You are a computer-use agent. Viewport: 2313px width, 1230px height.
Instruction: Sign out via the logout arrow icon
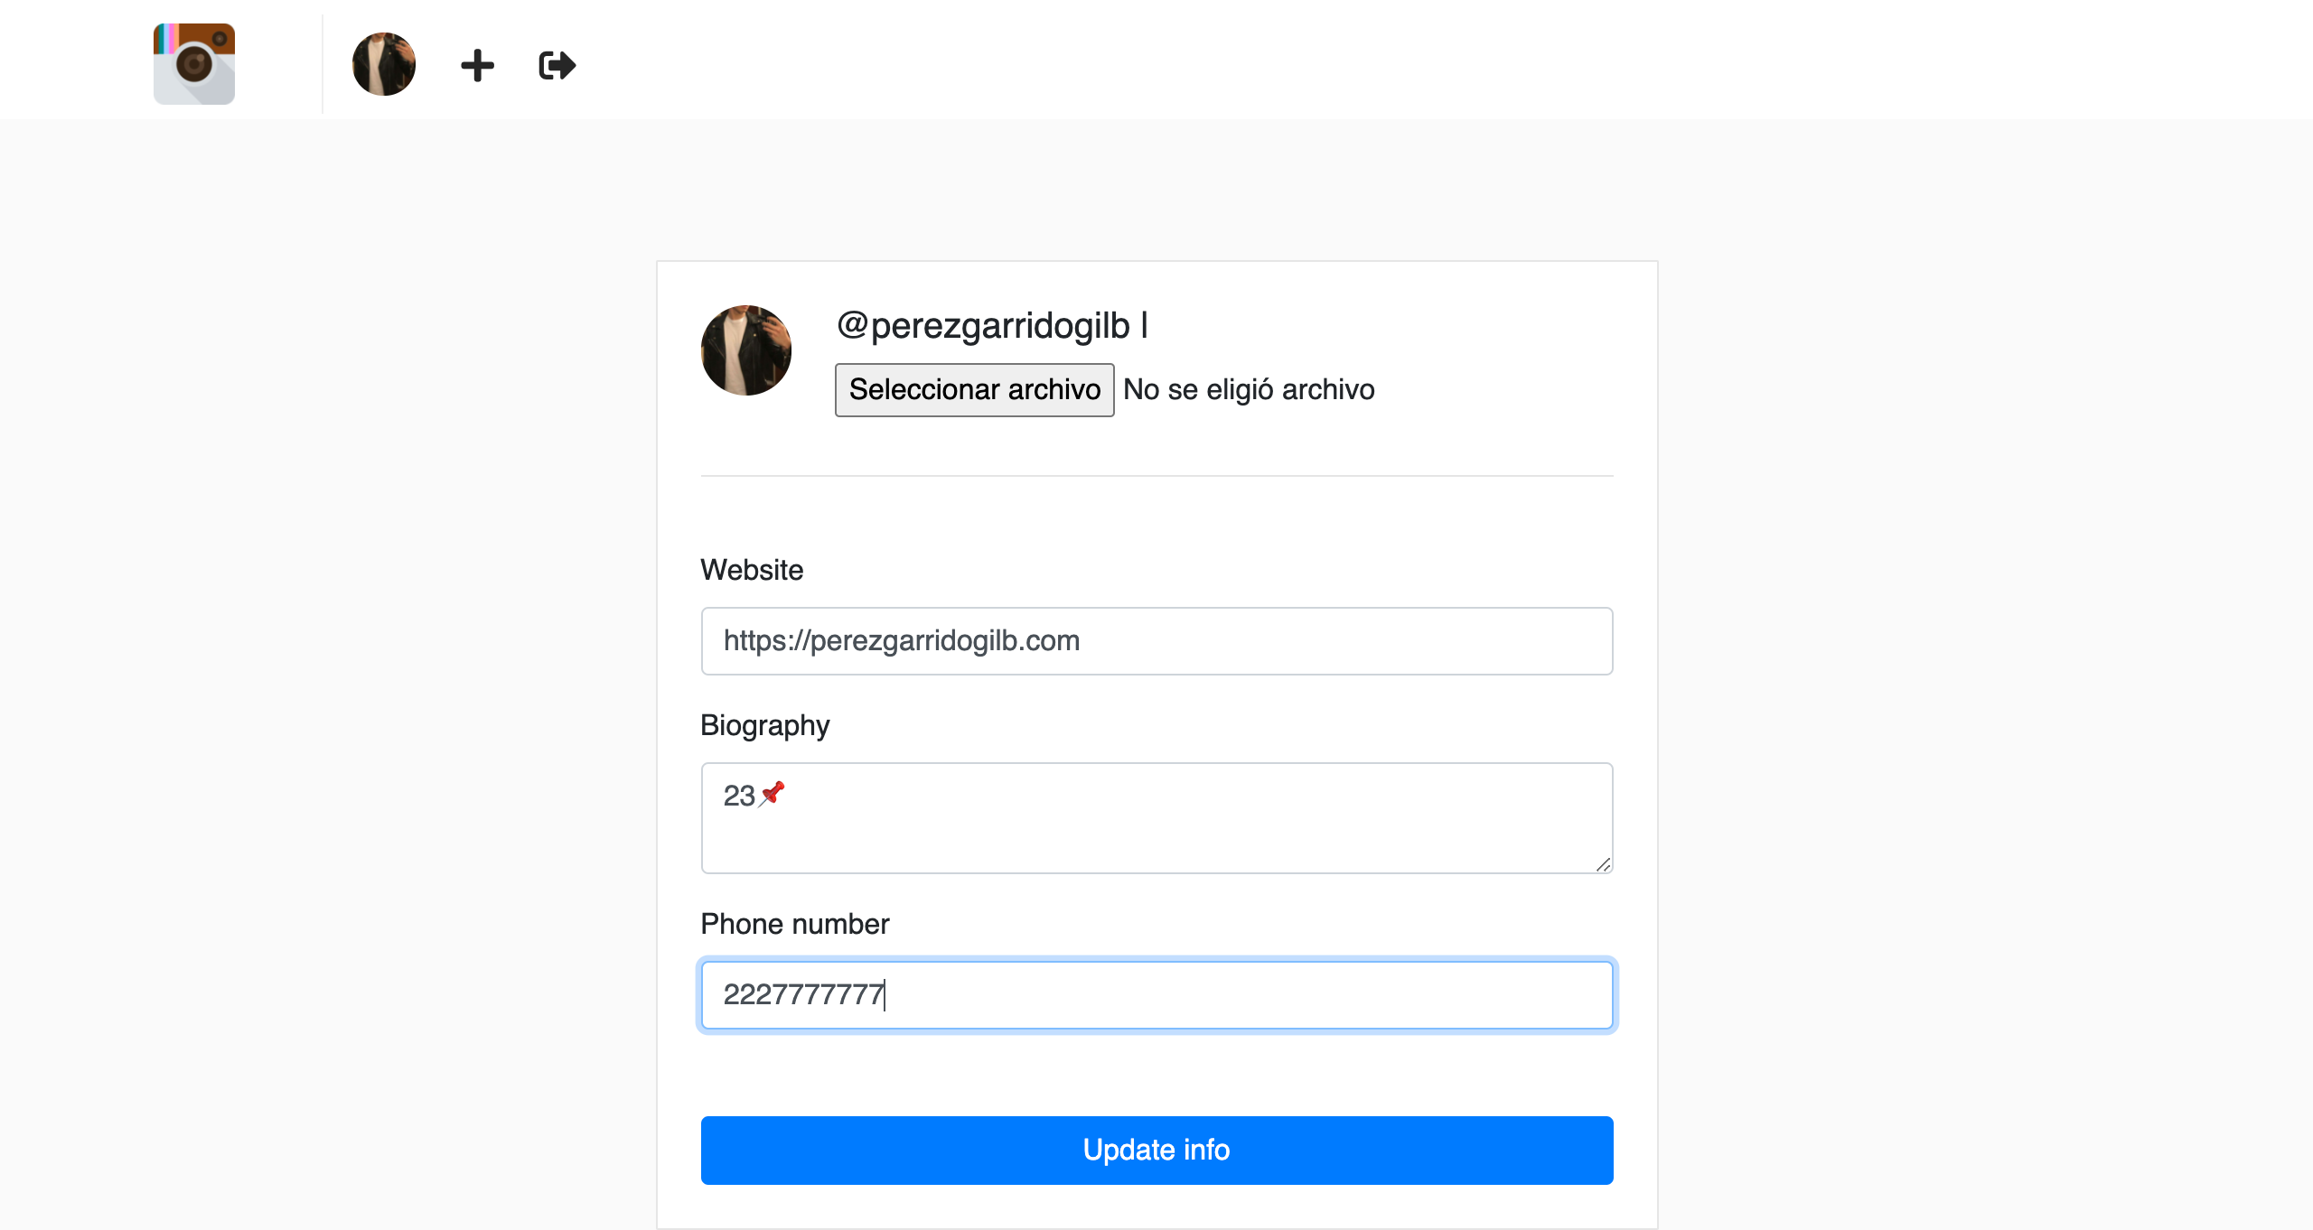555,64
